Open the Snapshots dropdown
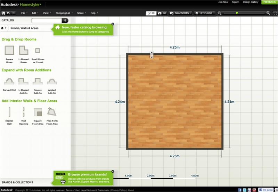The height and width of the screenshot is (192, 278). coord(181,13)
